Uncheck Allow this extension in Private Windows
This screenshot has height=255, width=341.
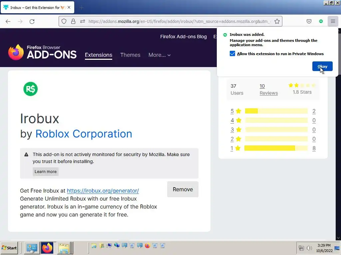coord(232,53)
